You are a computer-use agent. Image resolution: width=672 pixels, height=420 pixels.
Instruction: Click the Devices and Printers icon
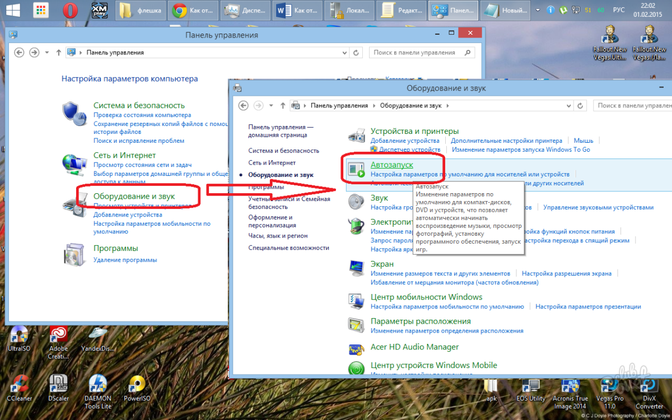click(x=356, y=136)
